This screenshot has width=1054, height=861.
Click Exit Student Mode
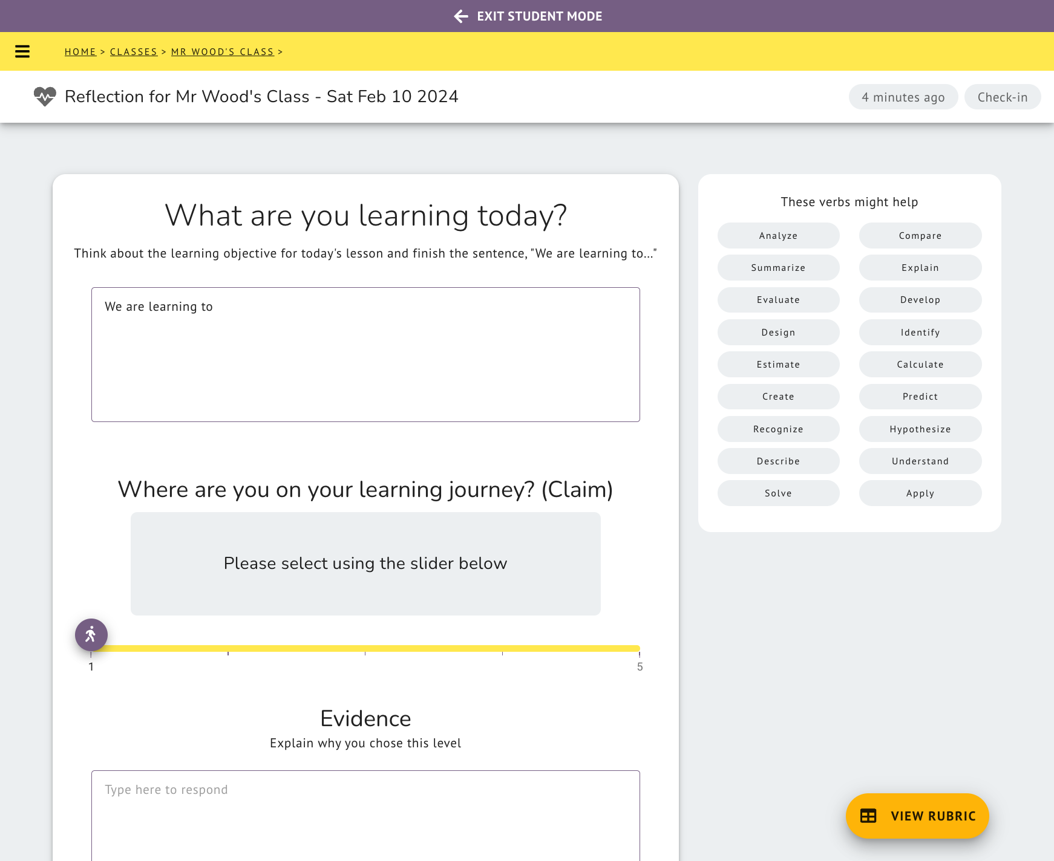coord(528,16)
